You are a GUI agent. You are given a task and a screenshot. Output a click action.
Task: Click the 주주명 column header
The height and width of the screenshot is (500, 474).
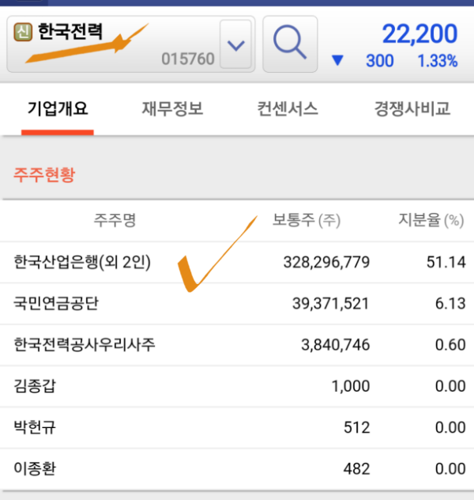click(x=115, y=220)
